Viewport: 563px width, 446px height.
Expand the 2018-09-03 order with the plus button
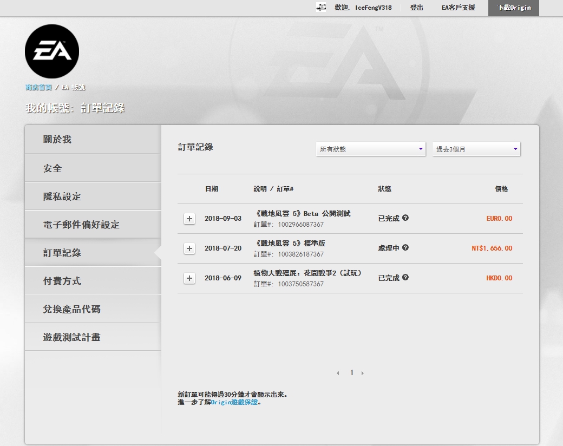tap(189, 218)
